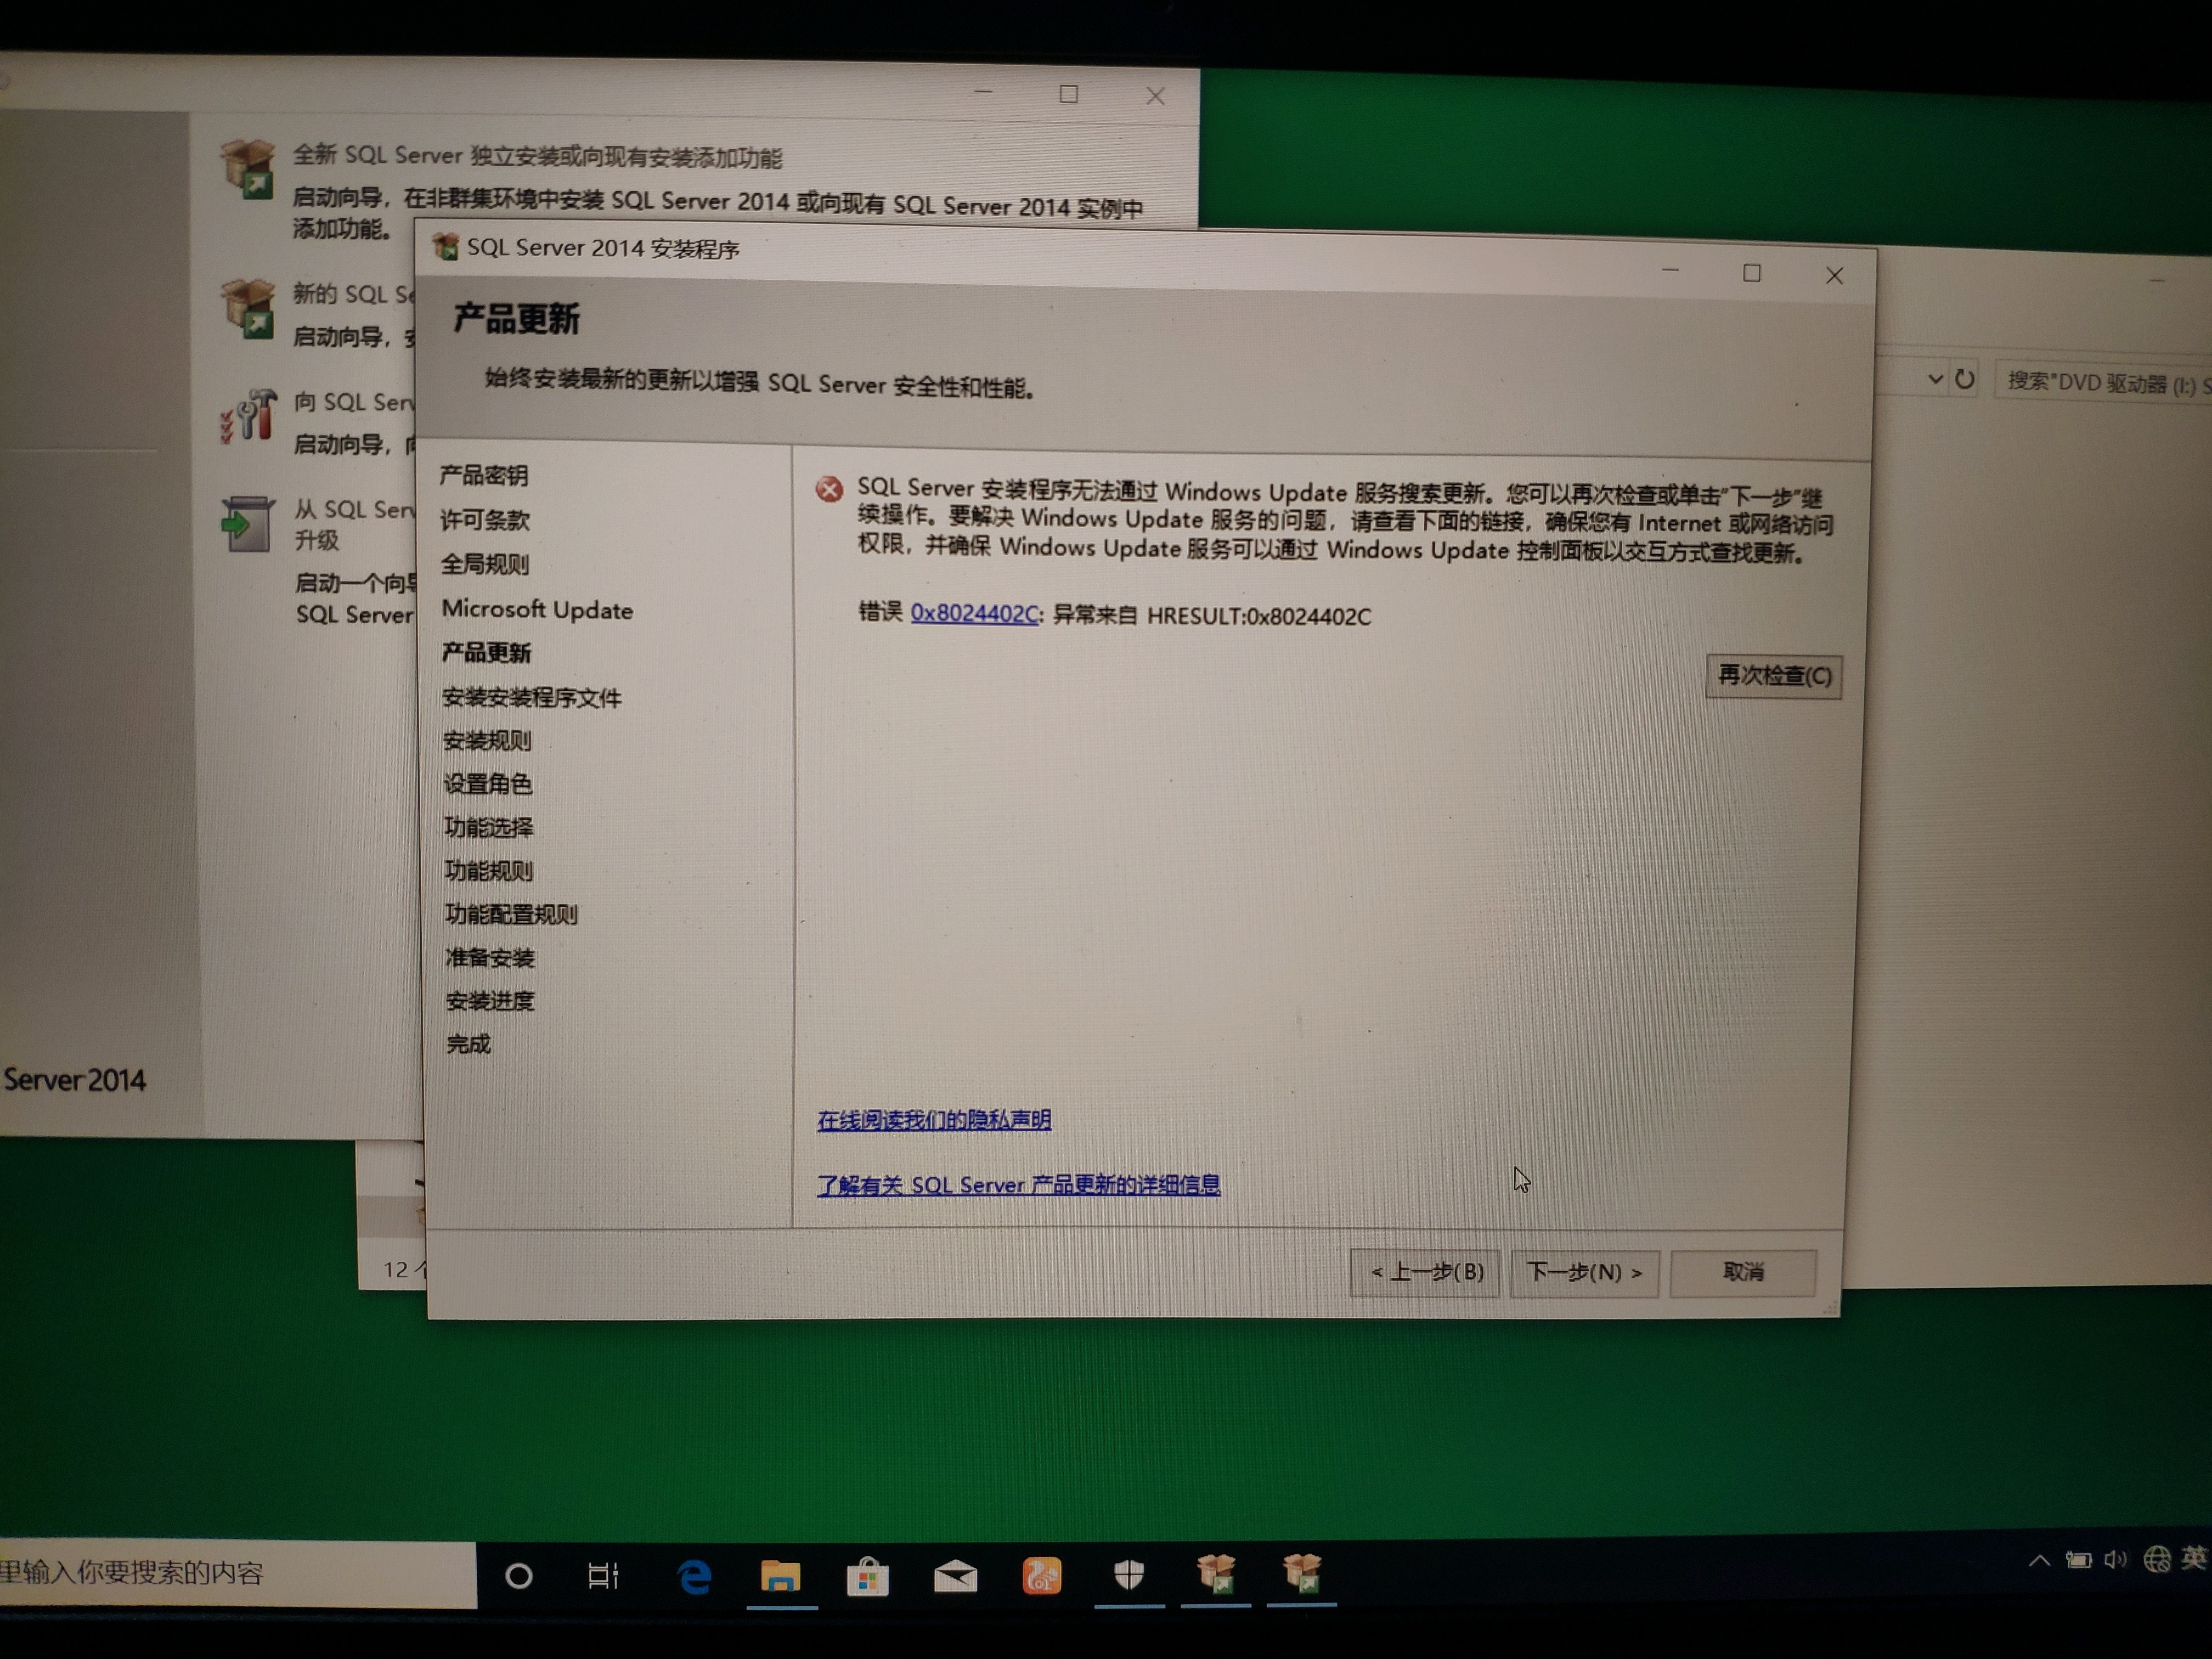Click 下一步(N) to continue

click(x=1584, y=1273)
